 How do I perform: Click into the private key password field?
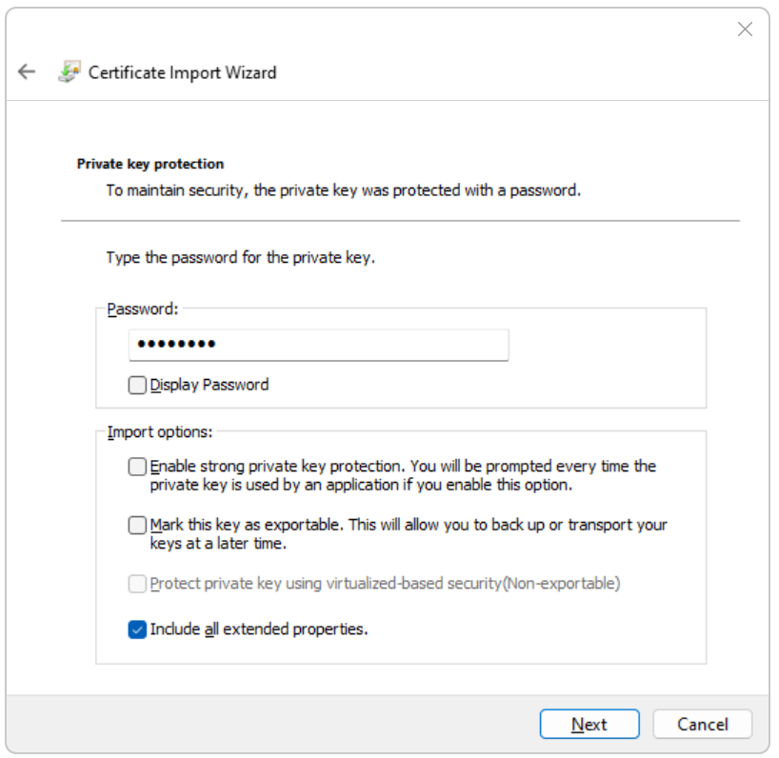tap(318, 344)
